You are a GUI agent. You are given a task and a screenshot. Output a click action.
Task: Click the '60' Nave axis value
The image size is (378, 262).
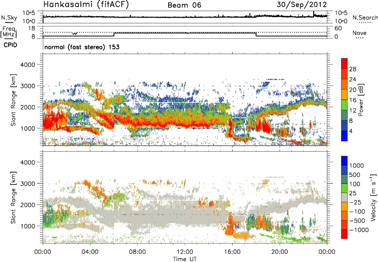tap(338, 28)
